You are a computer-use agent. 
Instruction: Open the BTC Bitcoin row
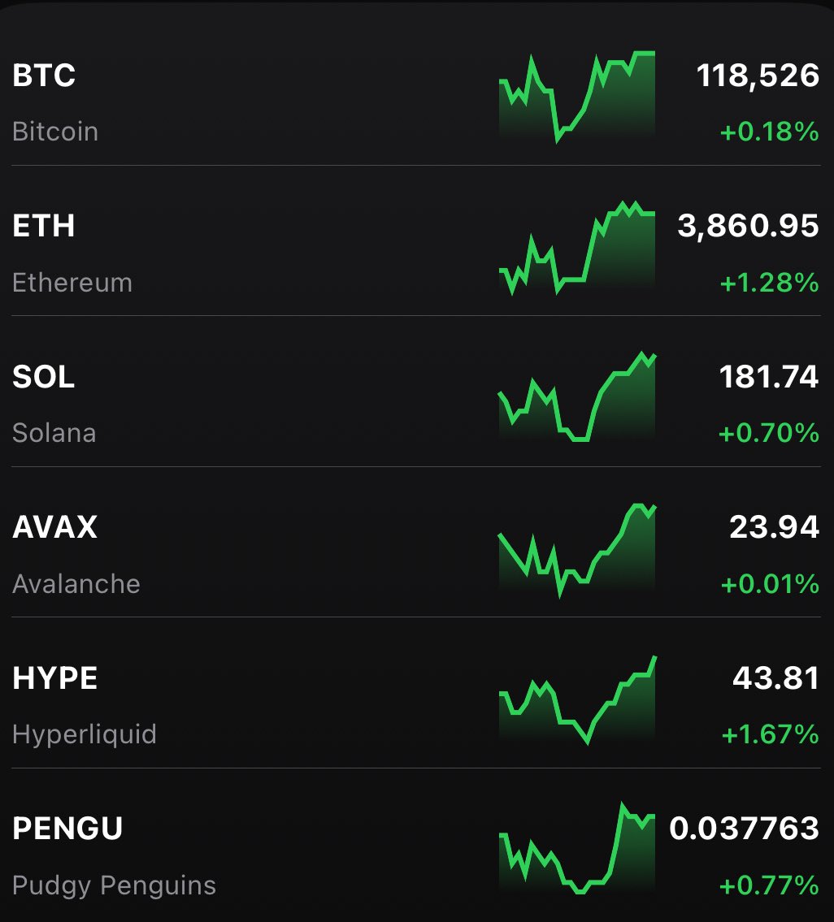pos(417,90)
